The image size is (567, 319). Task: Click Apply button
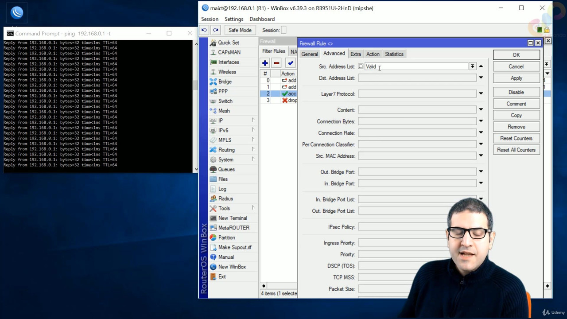point(516,78)
